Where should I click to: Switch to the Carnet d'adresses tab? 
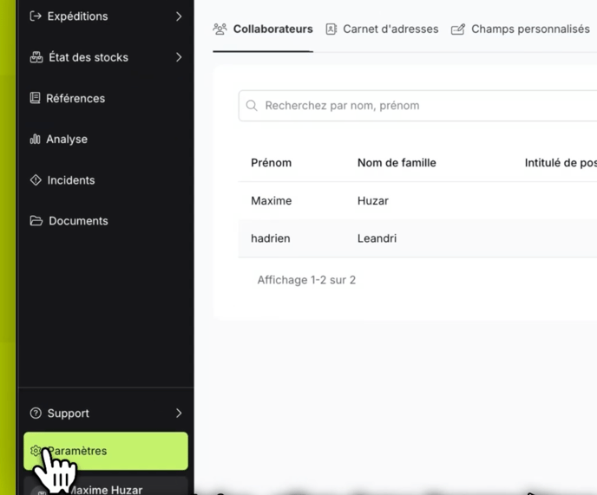[390, 29]
